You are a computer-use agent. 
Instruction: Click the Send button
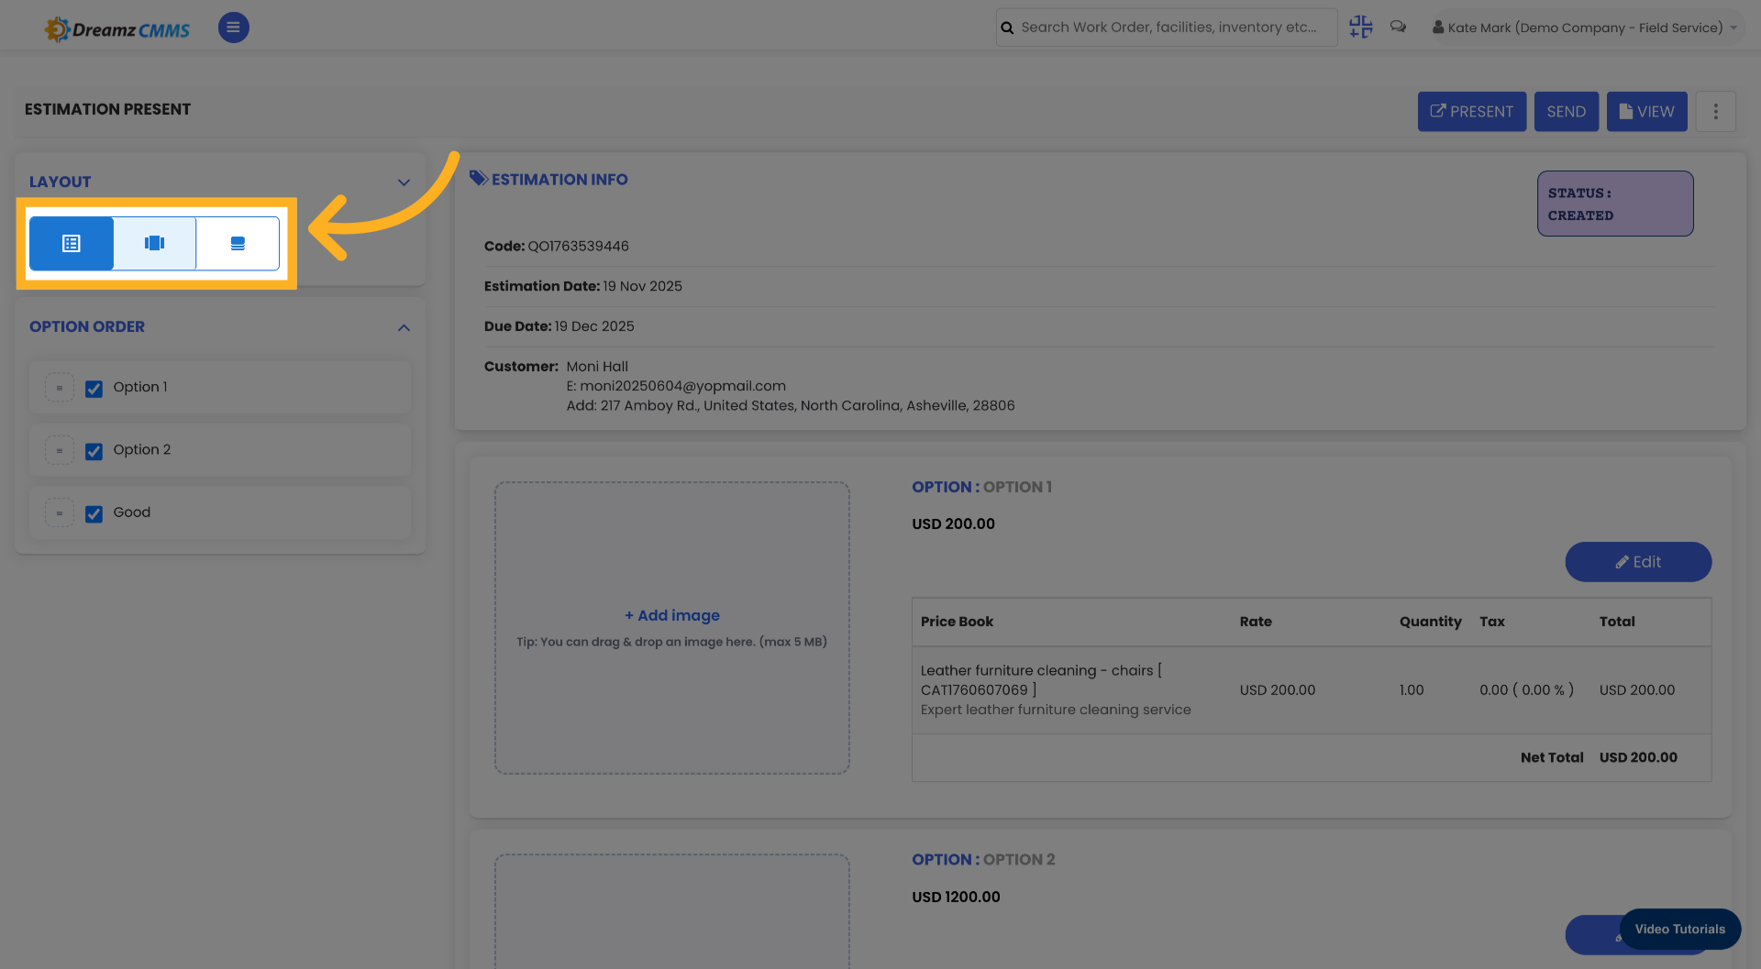coord(1567,112)
